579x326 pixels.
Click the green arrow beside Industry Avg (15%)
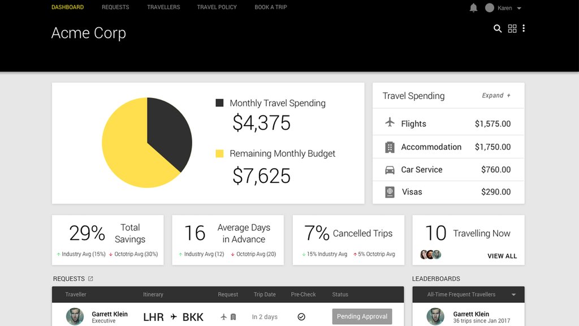tap(58, 254)
